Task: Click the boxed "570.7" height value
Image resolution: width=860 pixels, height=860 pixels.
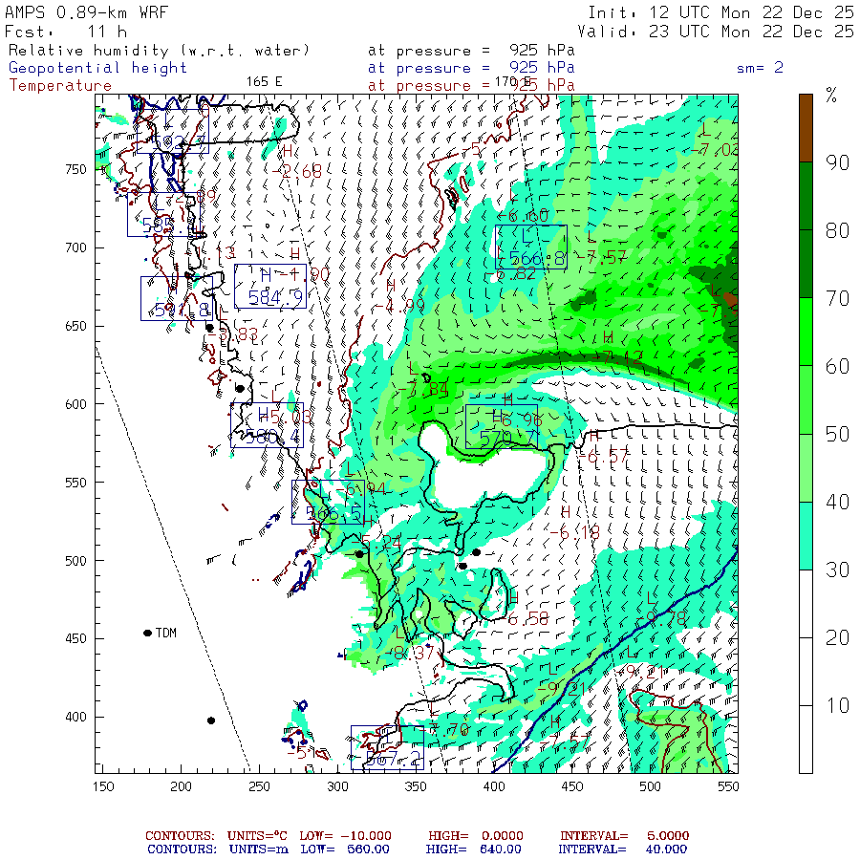Action: pos(507,439)
